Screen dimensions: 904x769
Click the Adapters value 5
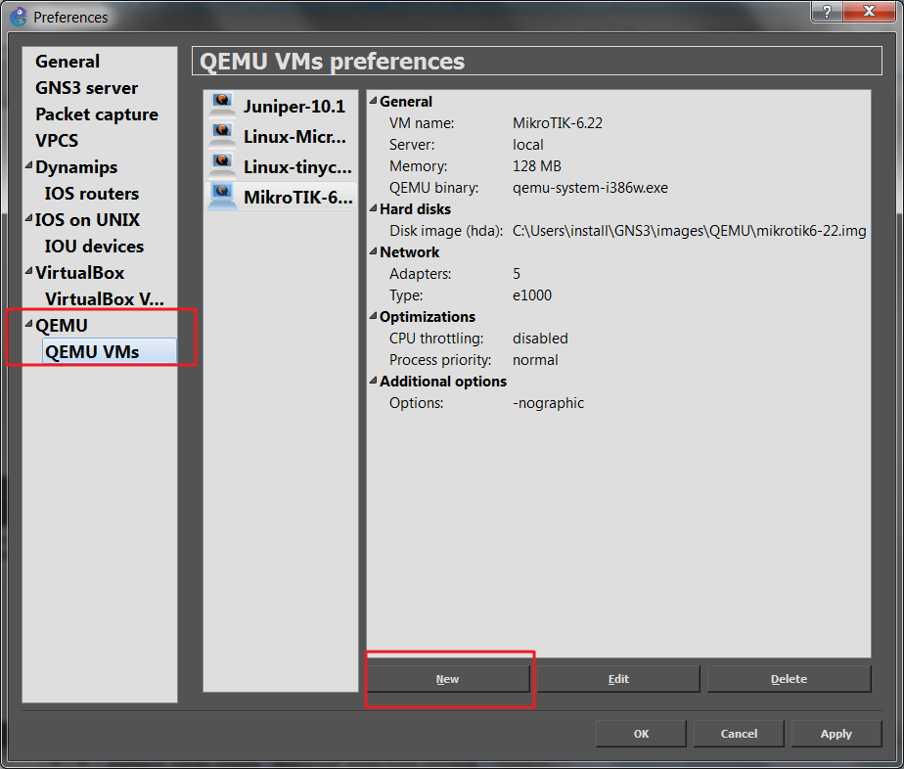(517, 274)
